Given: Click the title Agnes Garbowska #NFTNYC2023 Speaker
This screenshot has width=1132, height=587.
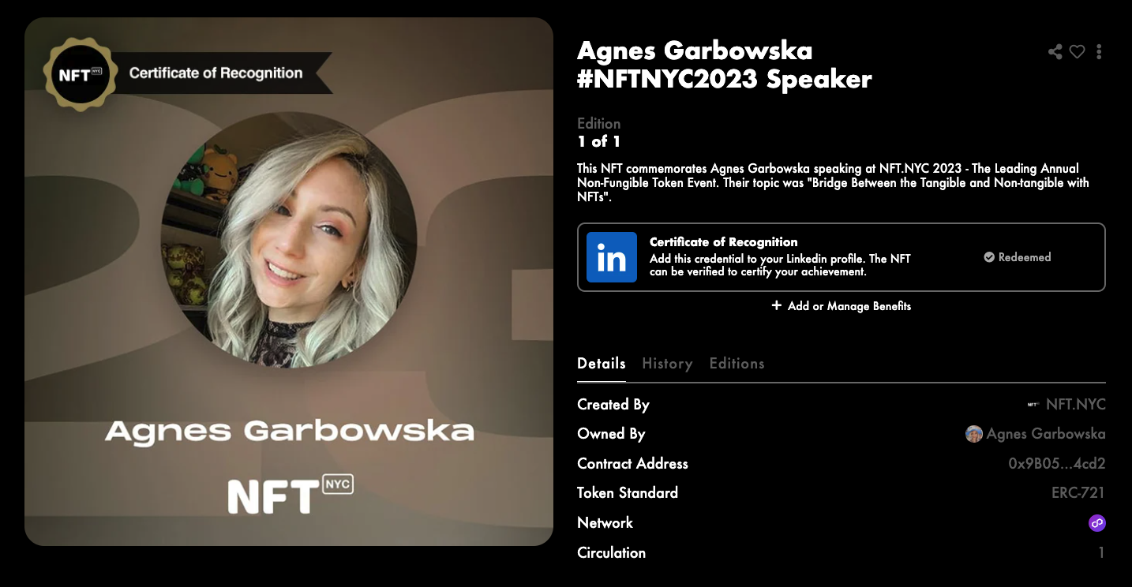Looking at the screenshot, I should 725,65.
